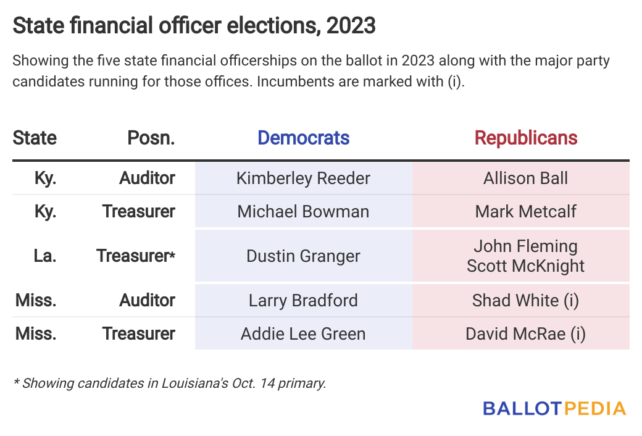Select Michael Bowman candidate name
The height and width of the screenshot is (436, 642).
point(303,211)
